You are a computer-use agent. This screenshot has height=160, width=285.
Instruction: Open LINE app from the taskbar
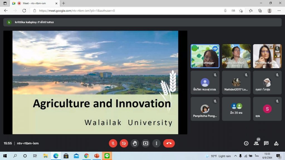[107, 156]
